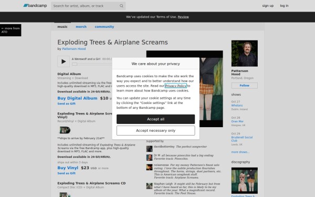Play A Werewolf and a Girl track
Screen dimensions: 315x197
coord(64,61)
